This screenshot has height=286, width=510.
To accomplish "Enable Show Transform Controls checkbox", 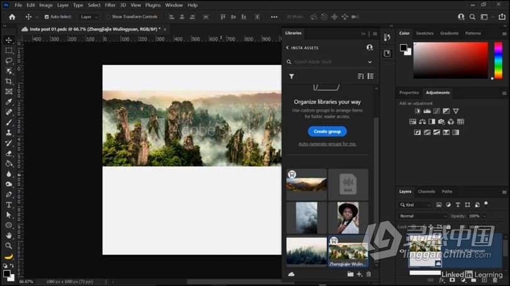I will (x=108, y=17).
